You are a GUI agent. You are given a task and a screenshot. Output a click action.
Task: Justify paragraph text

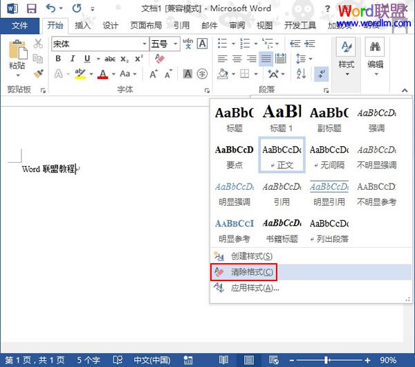point(266,59)
